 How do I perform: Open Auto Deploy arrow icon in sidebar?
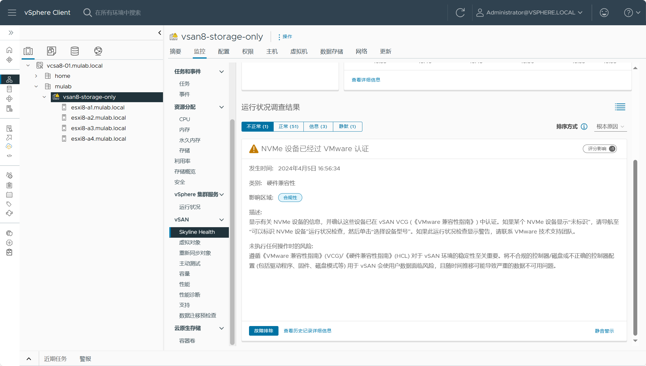[x=9, y=138]
